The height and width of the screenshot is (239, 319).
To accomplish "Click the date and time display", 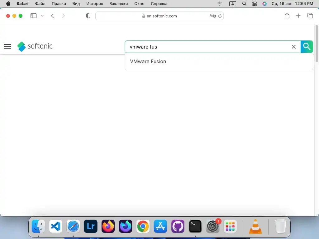I will coord(292,4).
